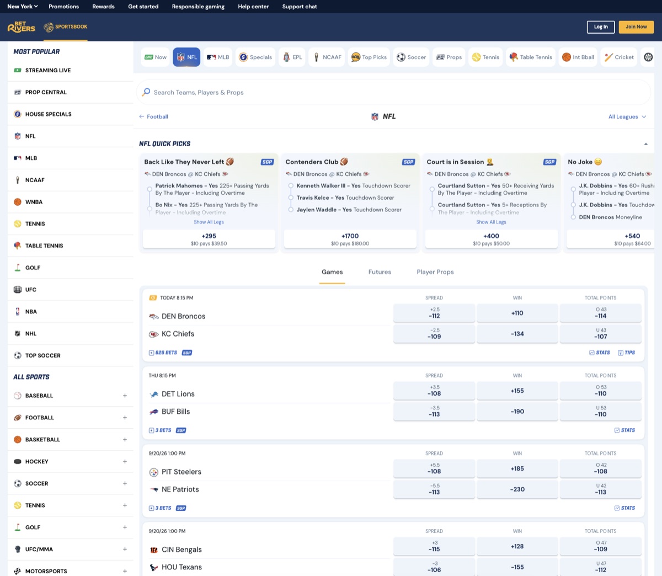Open Support chat in the top bar
Screen dimensions: 662x576
click(x=300, y=7)
